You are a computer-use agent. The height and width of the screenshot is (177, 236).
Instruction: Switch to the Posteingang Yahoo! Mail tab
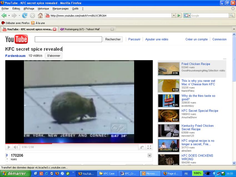tap(87, 29)
